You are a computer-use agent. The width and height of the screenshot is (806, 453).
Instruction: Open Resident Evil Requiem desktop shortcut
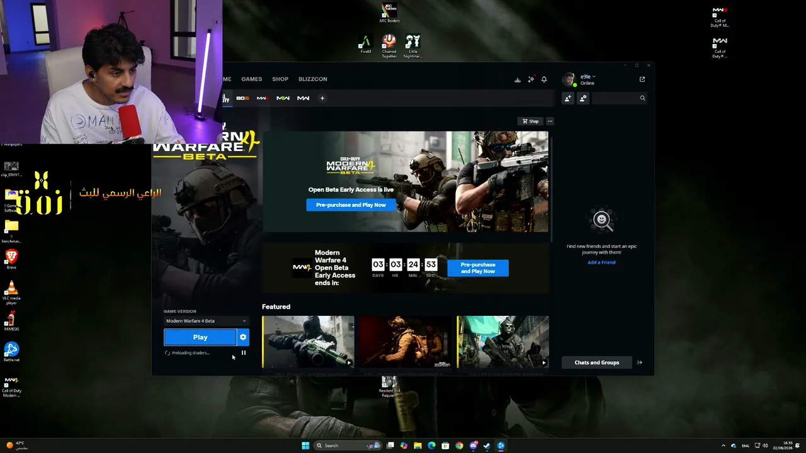coord(389,387)
